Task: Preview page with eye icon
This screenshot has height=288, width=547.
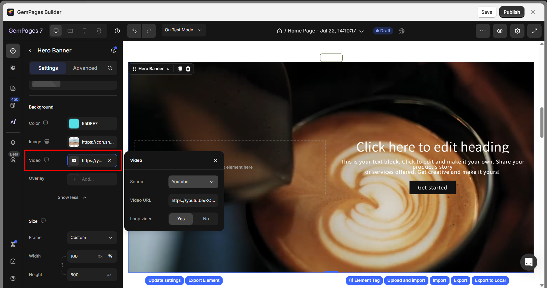Action: click(x=500, y=31)
